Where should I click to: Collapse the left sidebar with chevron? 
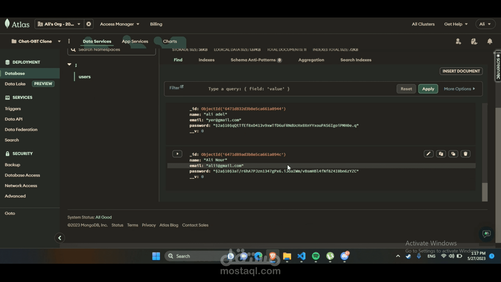[59, 238]
